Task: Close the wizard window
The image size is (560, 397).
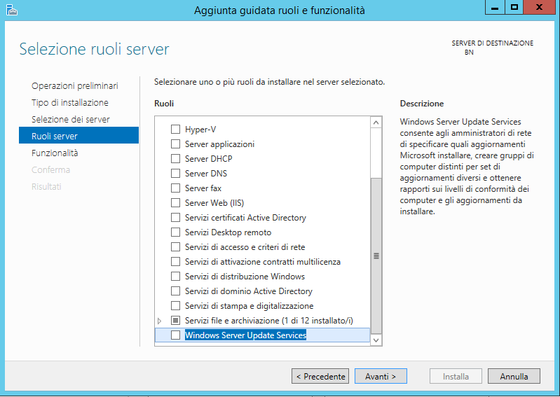Action: tap(540, 8)
